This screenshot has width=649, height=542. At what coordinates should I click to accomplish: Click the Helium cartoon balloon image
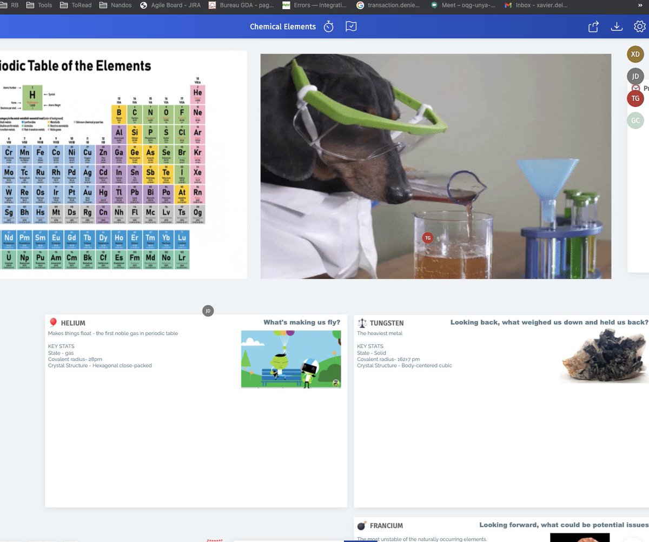pos(291,359)
